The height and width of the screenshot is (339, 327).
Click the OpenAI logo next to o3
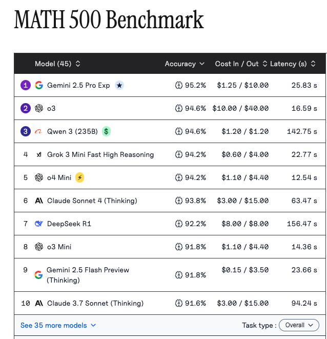tap(39, 108)
